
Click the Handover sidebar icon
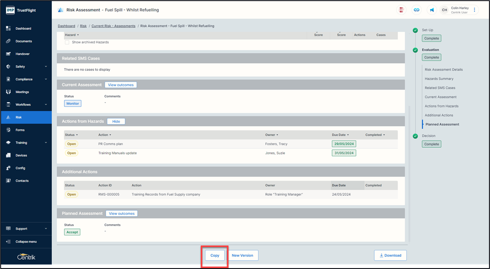(8, 54)
